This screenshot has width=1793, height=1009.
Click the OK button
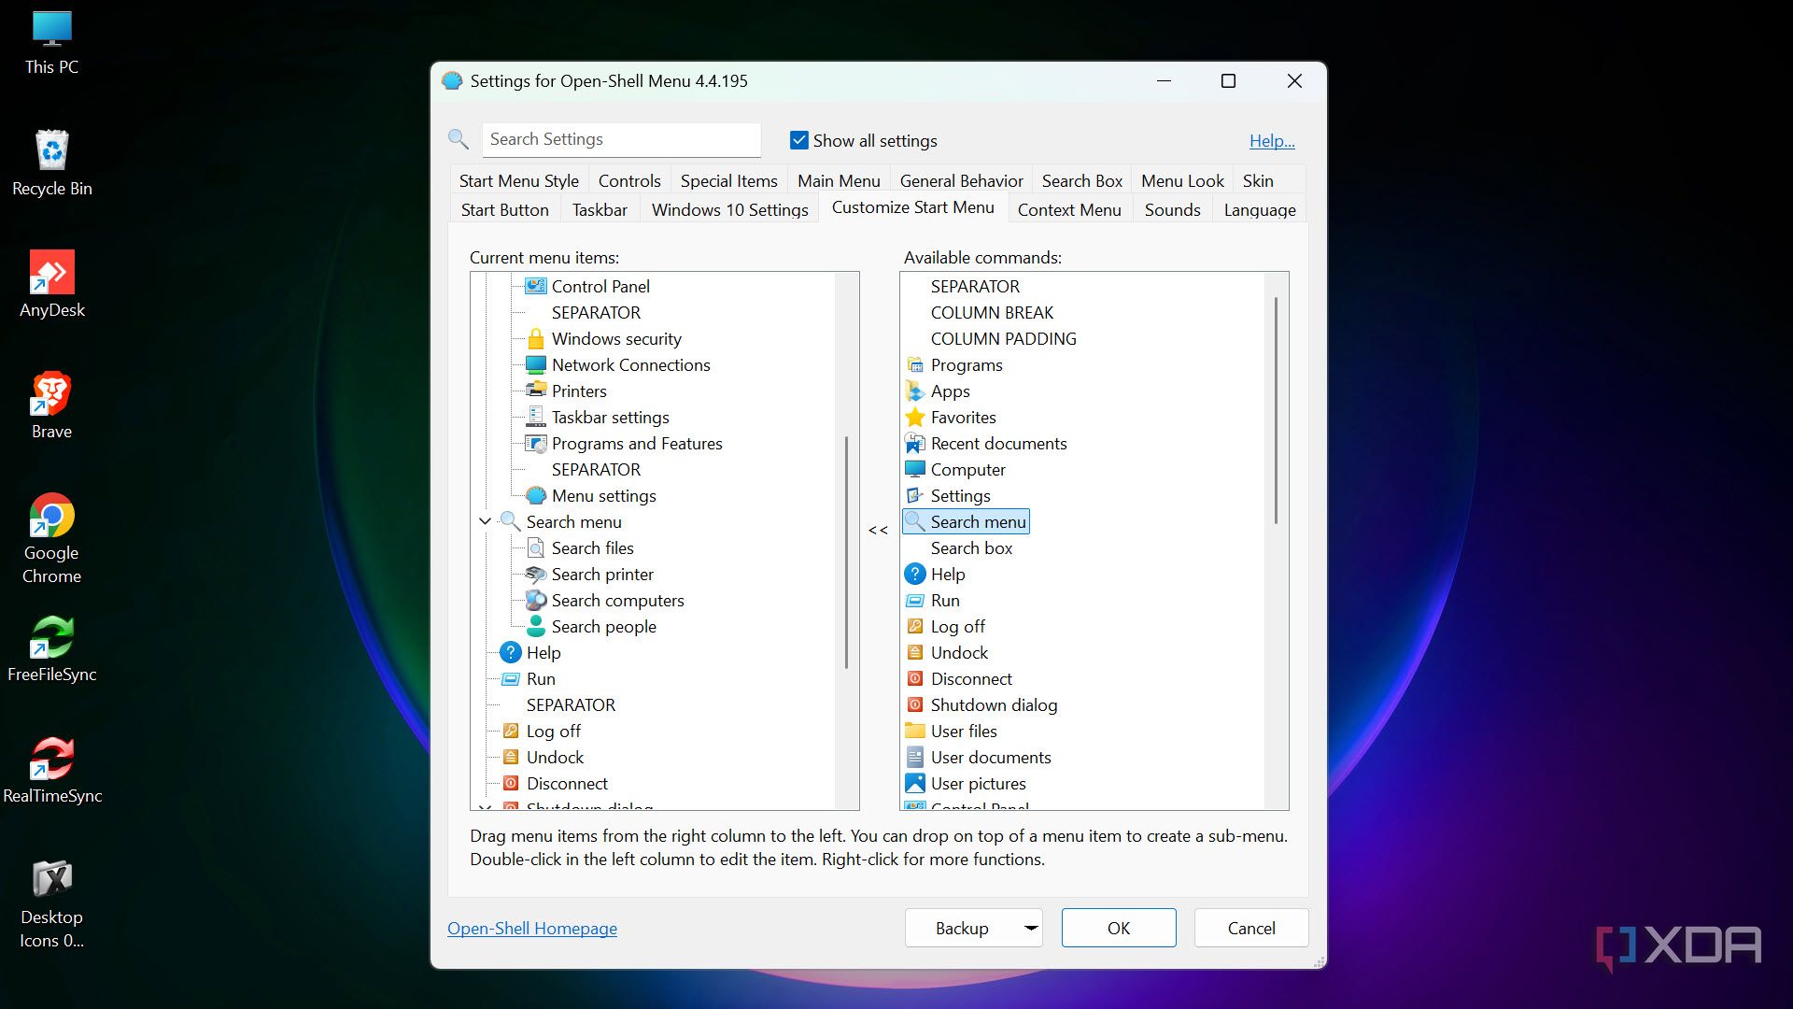(1119, 928)
